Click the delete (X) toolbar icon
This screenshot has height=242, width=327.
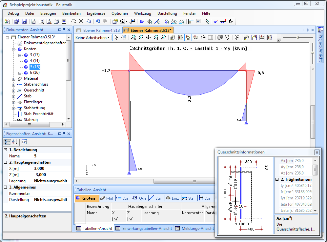click(x=81, y=21)
